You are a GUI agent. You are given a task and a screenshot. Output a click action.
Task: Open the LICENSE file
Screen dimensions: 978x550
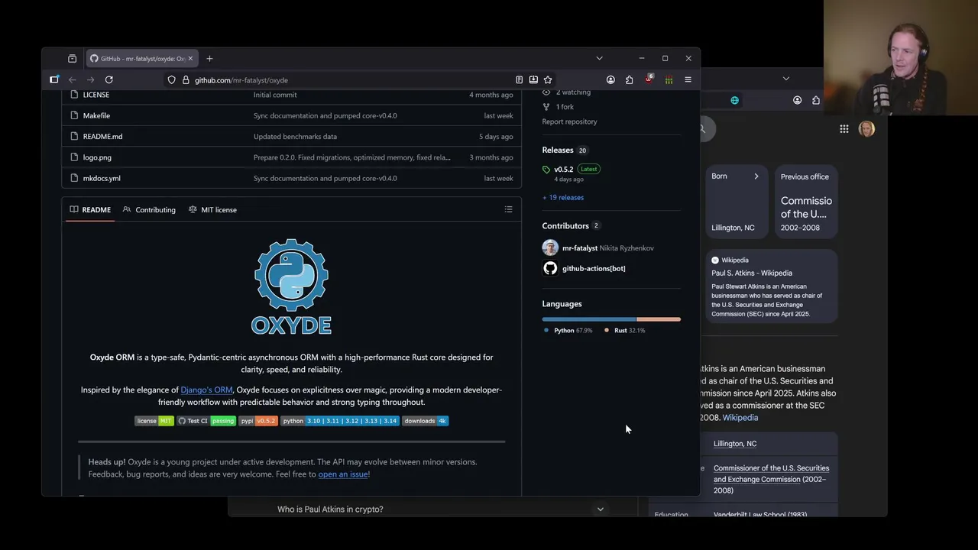tap(96, 95)
